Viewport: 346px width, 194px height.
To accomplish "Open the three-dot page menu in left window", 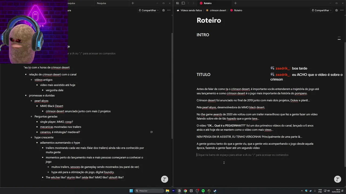I will tap(169, 10).
